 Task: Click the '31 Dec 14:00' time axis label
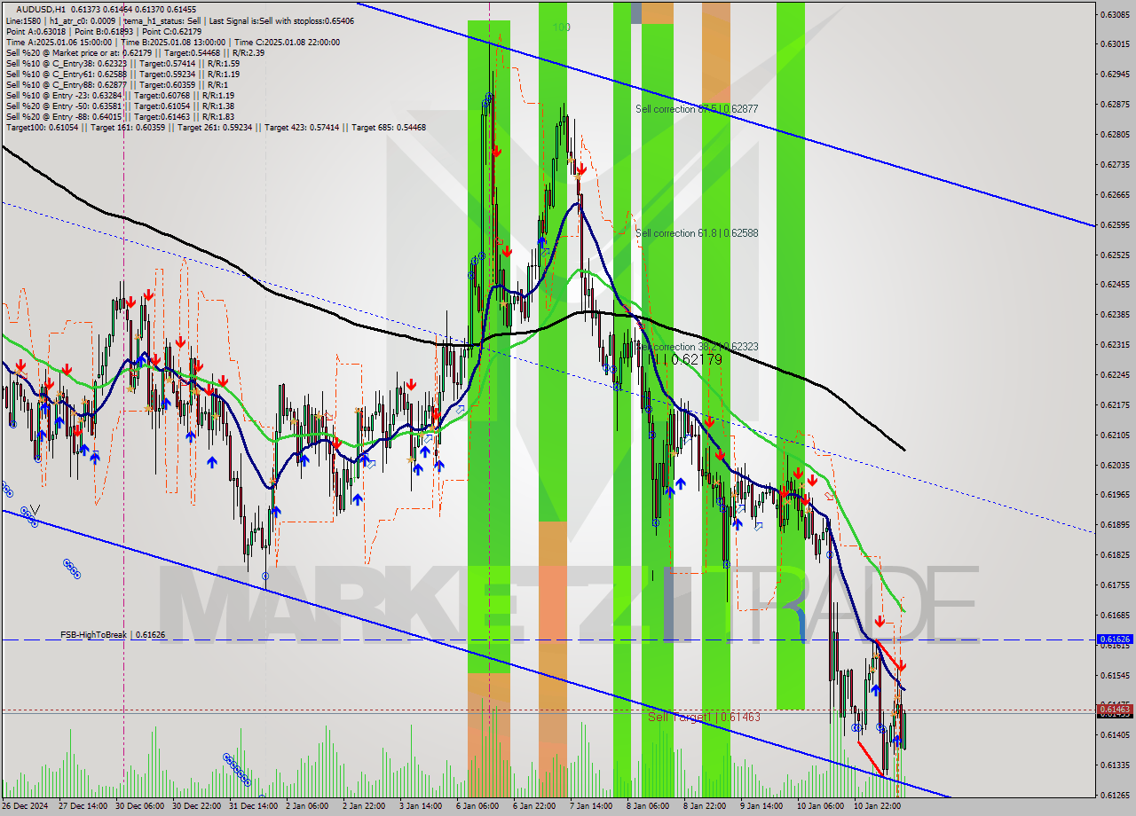[x=254, y=806]
